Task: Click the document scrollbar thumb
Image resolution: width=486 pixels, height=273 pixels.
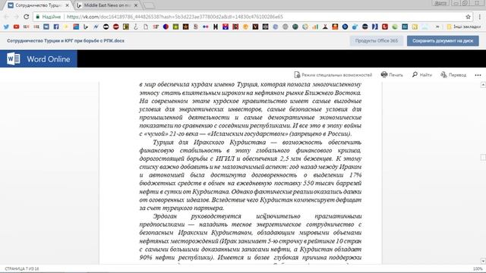Action: [x=483, y=157]
